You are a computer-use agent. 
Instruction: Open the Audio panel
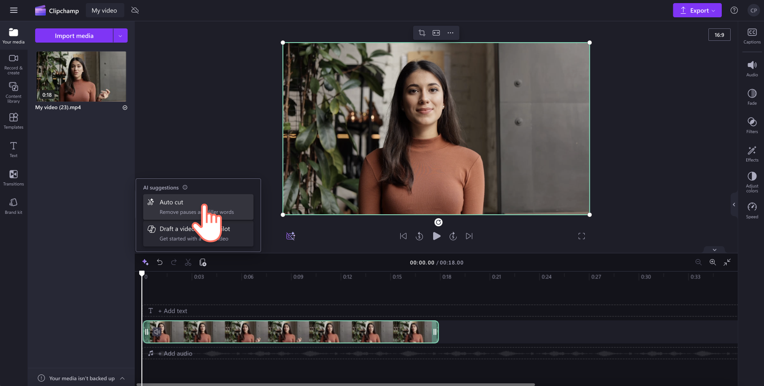pyautogui.click(x=752, y=69)
